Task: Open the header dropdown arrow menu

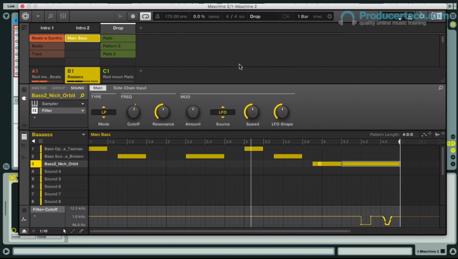Action: click(38, 16)
